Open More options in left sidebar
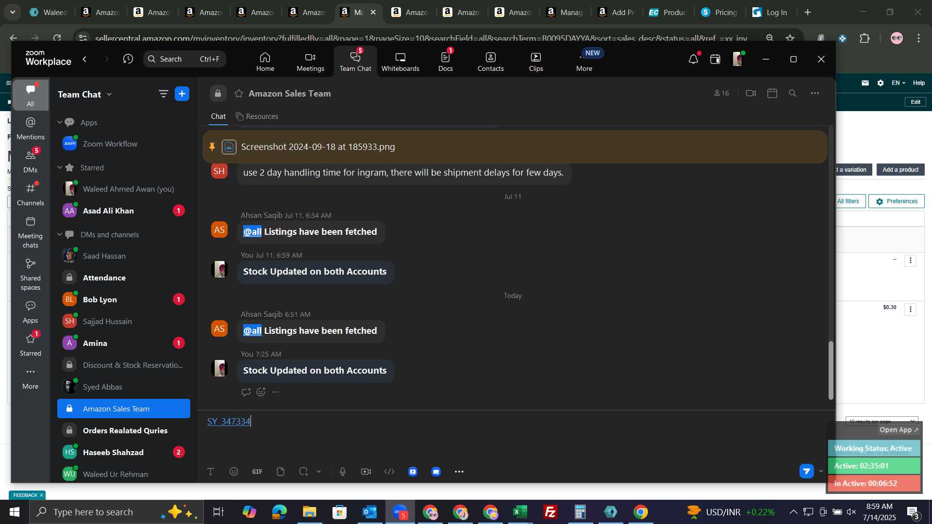This screenshot has height=524, width=932. pos(31,378)
